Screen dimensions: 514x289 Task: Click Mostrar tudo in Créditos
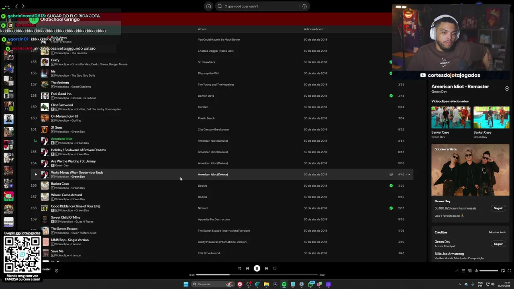[x=498, y=232]
